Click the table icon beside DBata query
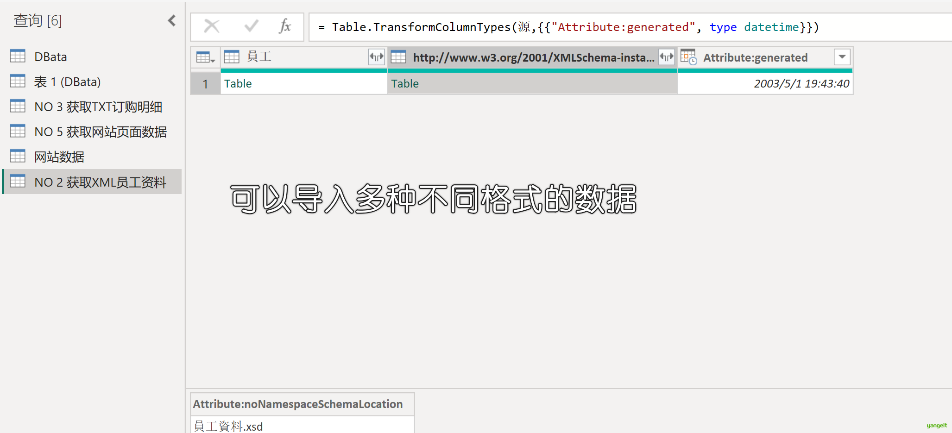Viewport: 952px width, 433px height. pos(18,56)
